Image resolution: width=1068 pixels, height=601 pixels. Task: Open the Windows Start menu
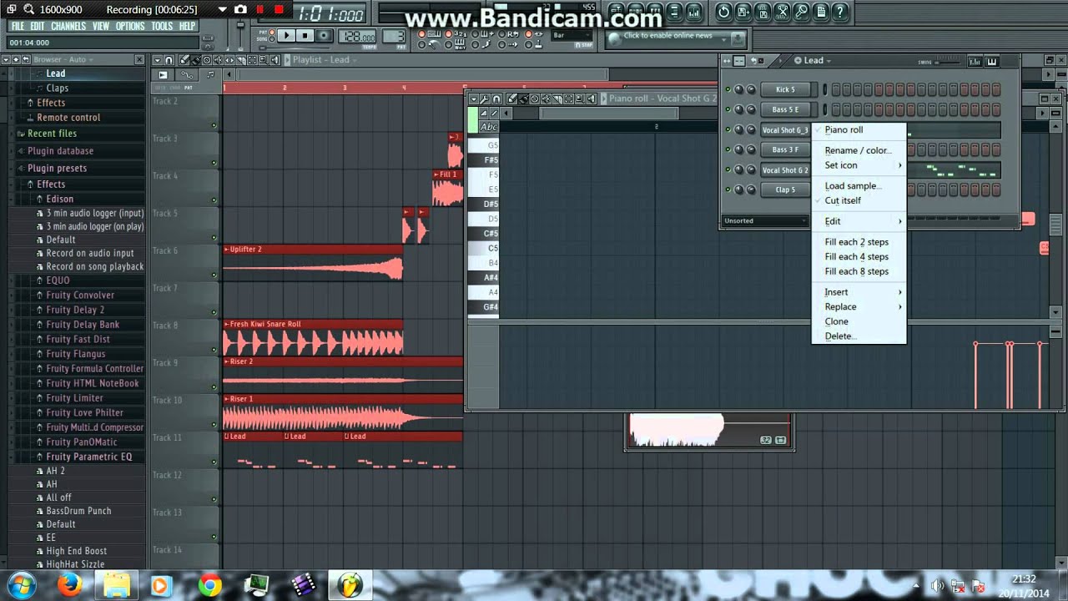(21, 584)
